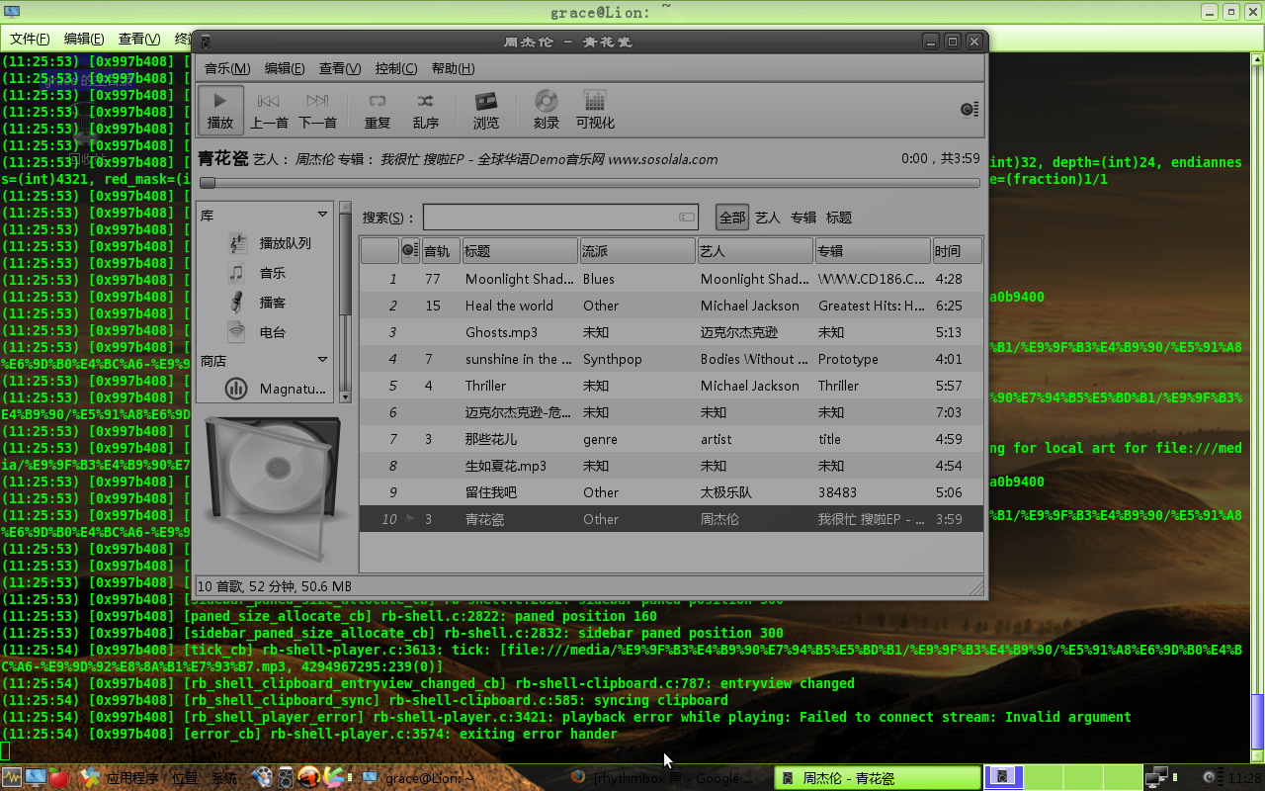Select the 专辑 search filter

pyautogui.click(x=802, y=217)
